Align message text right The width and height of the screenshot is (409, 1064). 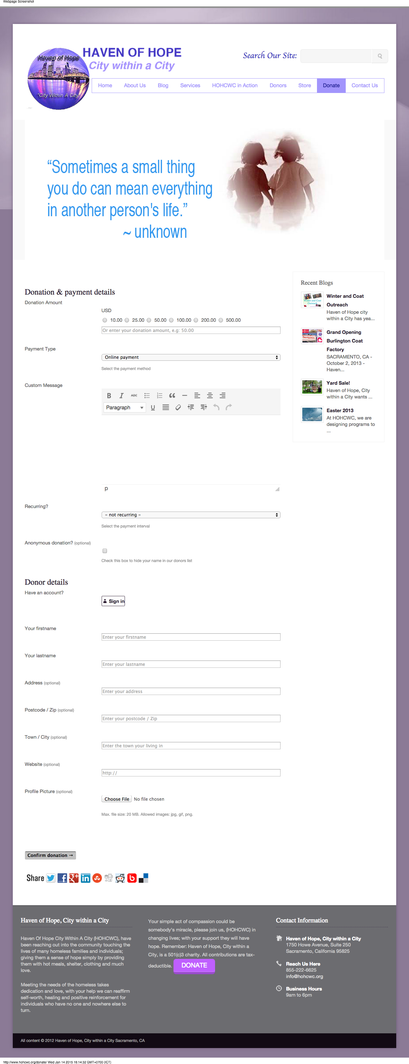pyautogui.click(x=222, y=395)
